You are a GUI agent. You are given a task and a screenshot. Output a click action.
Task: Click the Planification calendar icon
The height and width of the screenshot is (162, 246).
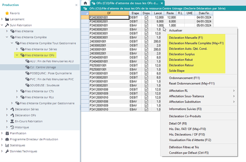(x=7, y=133)
